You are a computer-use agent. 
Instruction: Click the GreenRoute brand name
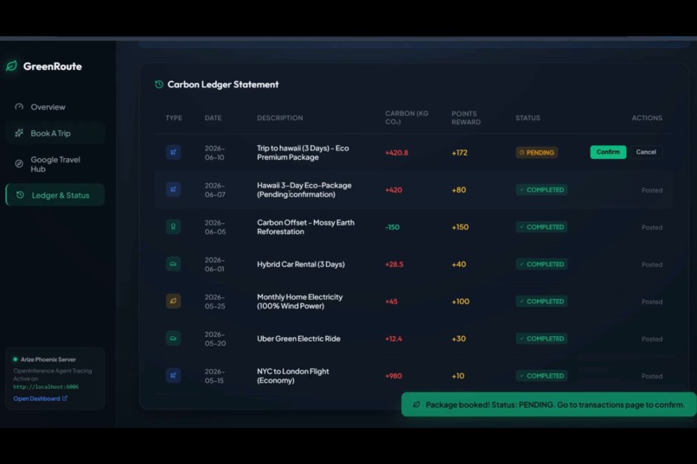point(53,67)
